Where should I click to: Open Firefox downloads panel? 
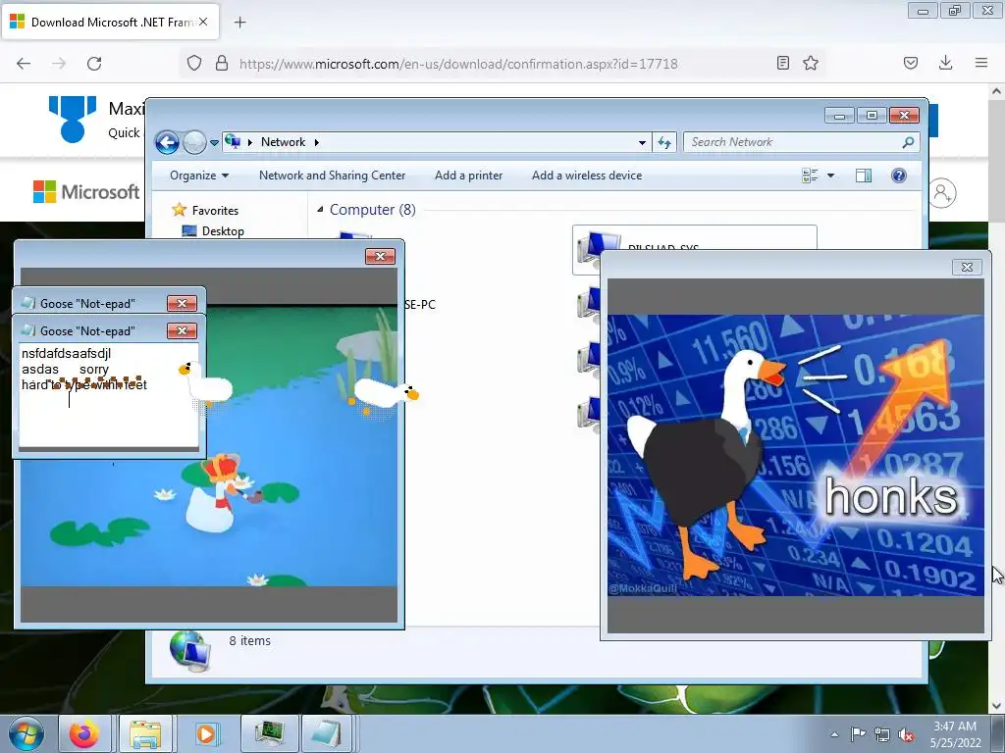pyautogui.click(x=945, y=63)
